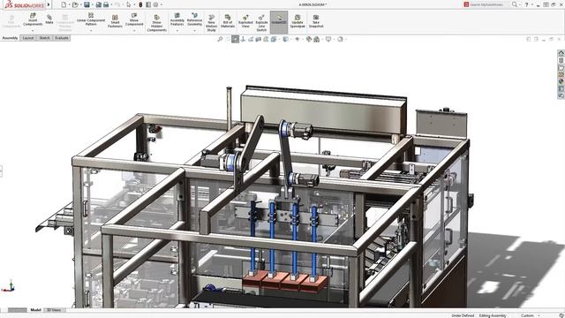This screenshot has width=565, height=318.
Task: Click the Smart Fasteners tool
Action: (115, 21)
